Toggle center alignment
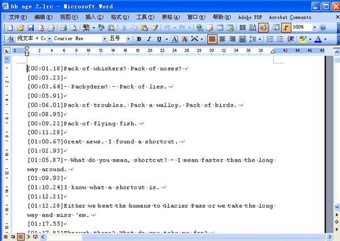 (x=222, y=39)
